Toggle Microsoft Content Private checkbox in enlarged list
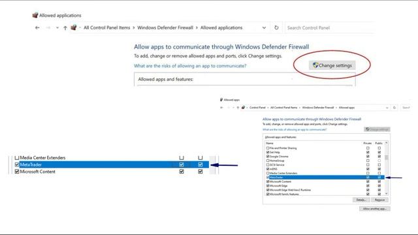Image resolution: width=418 pixels, height=235 pixels. pos(182,172)
